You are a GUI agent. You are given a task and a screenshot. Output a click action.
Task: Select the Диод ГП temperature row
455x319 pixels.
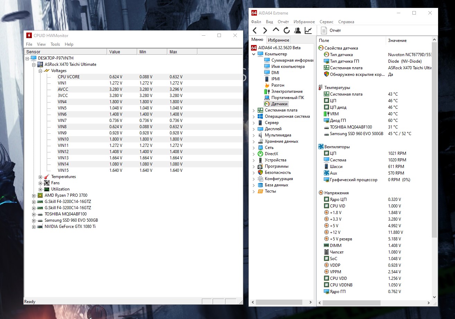click(374, 121)
